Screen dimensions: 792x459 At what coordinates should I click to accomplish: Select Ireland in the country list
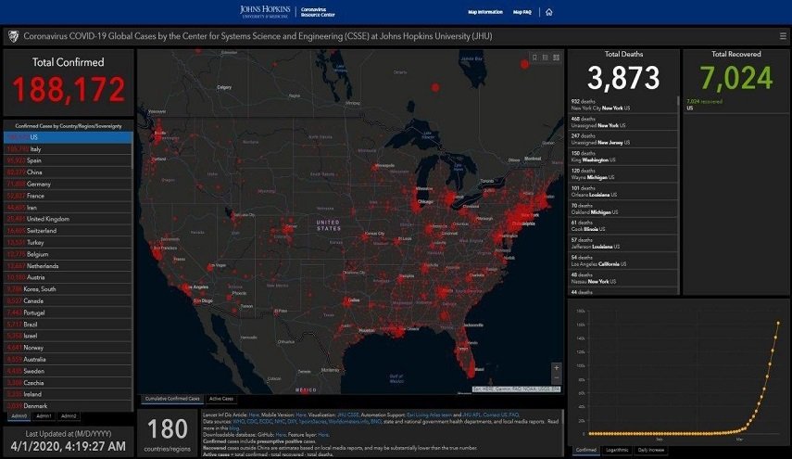tap(69, 394)
